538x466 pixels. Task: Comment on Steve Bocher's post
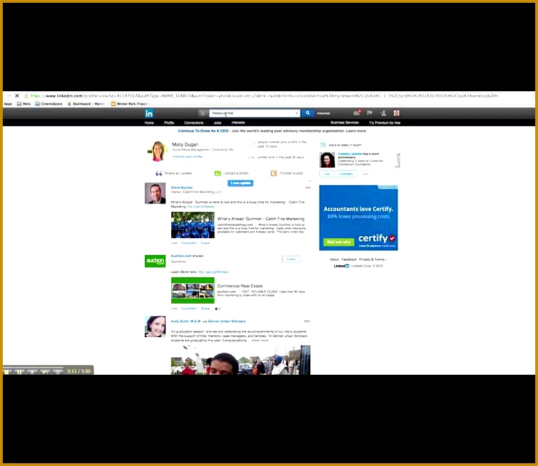pos(189,243)
